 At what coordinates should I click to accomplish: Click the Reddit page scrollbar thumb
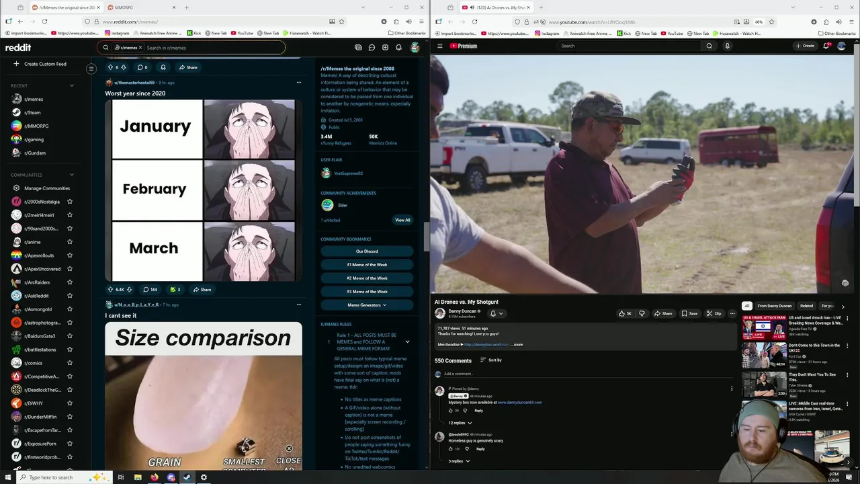(x=426, y=236)
